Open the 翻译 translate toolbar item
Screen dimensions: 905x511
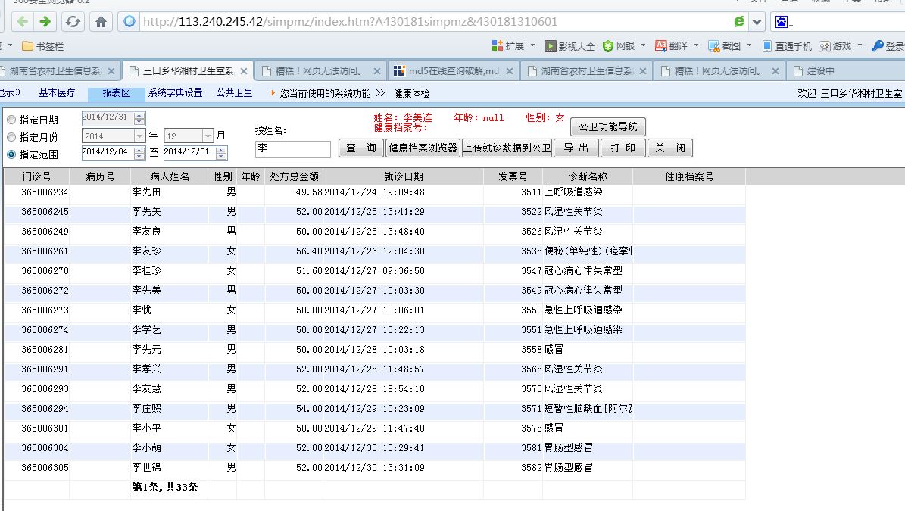coord(671,45)
